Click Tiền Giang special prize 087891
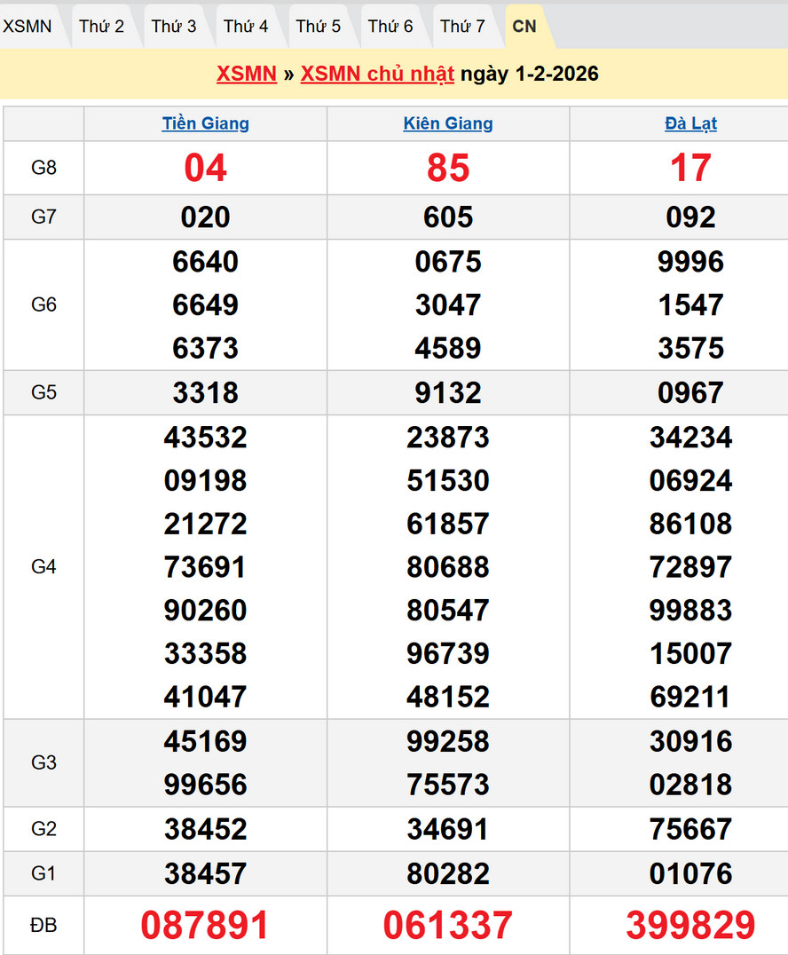Screen dimensions: 788x955 205,925
